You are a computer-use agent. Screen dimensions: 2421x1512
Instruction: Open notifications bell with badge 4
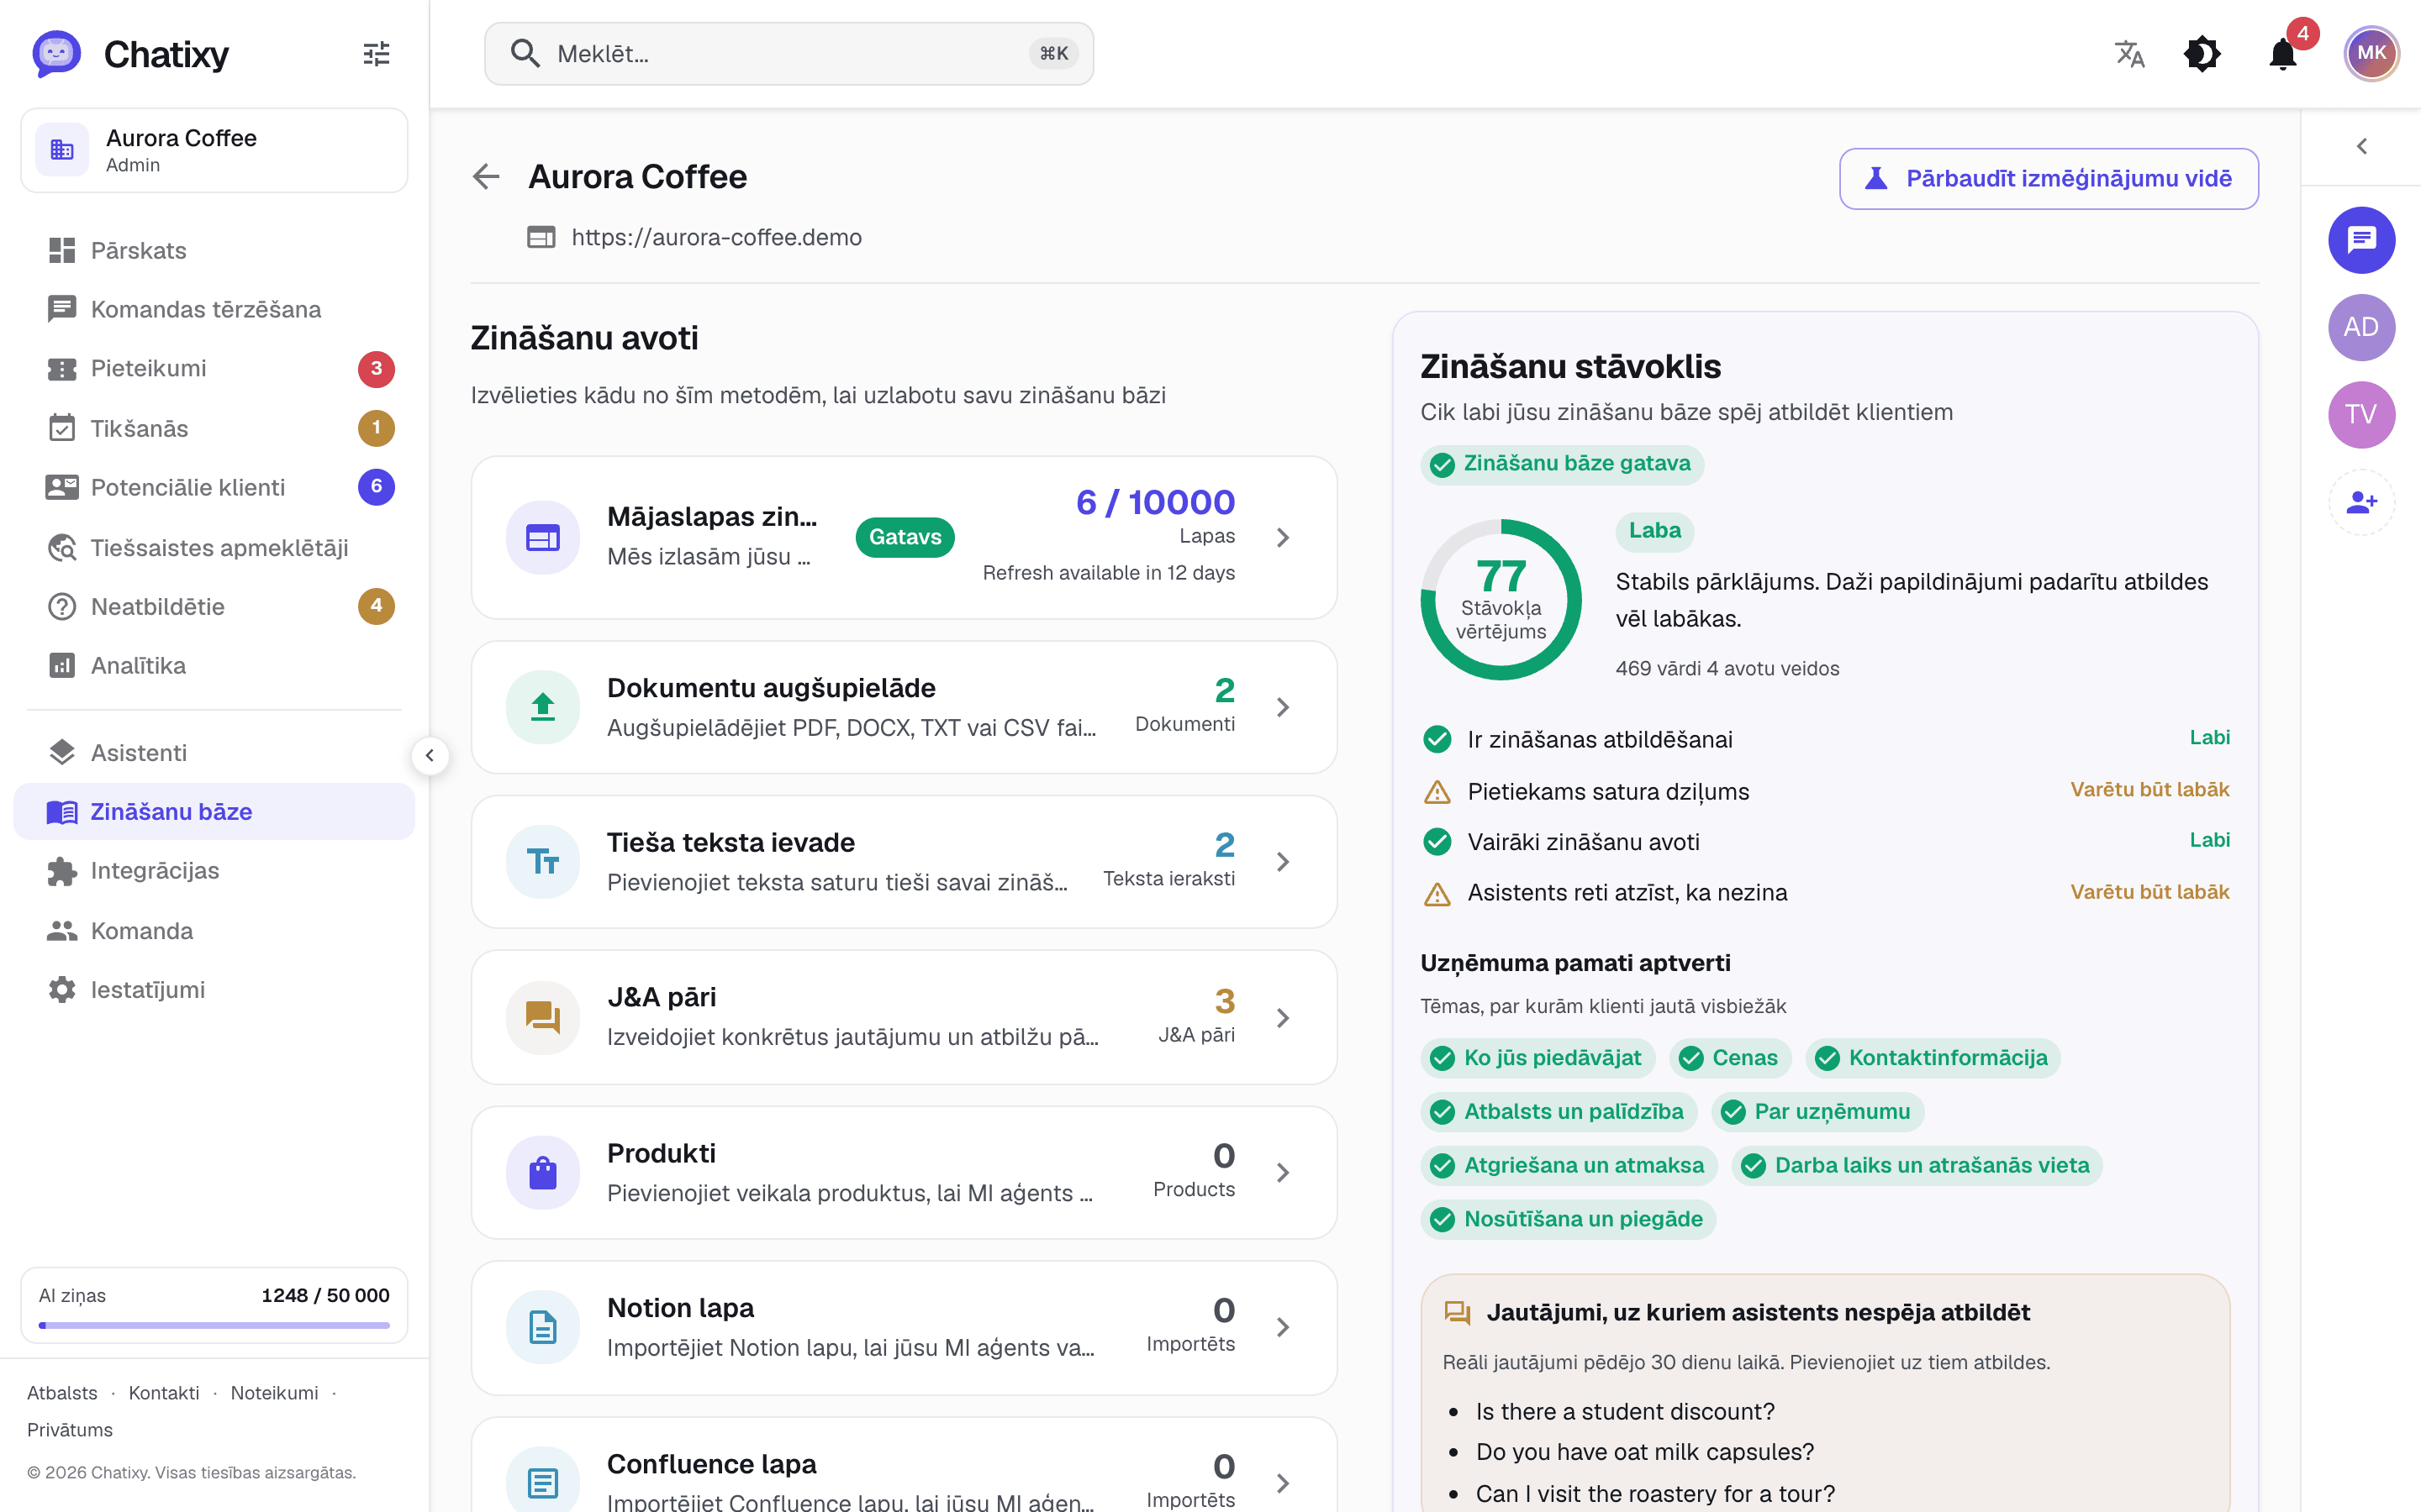tap(2284, 54)
